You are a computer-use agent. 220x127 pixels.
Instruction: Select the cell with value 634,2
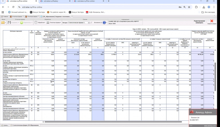(x=85, y=57)
